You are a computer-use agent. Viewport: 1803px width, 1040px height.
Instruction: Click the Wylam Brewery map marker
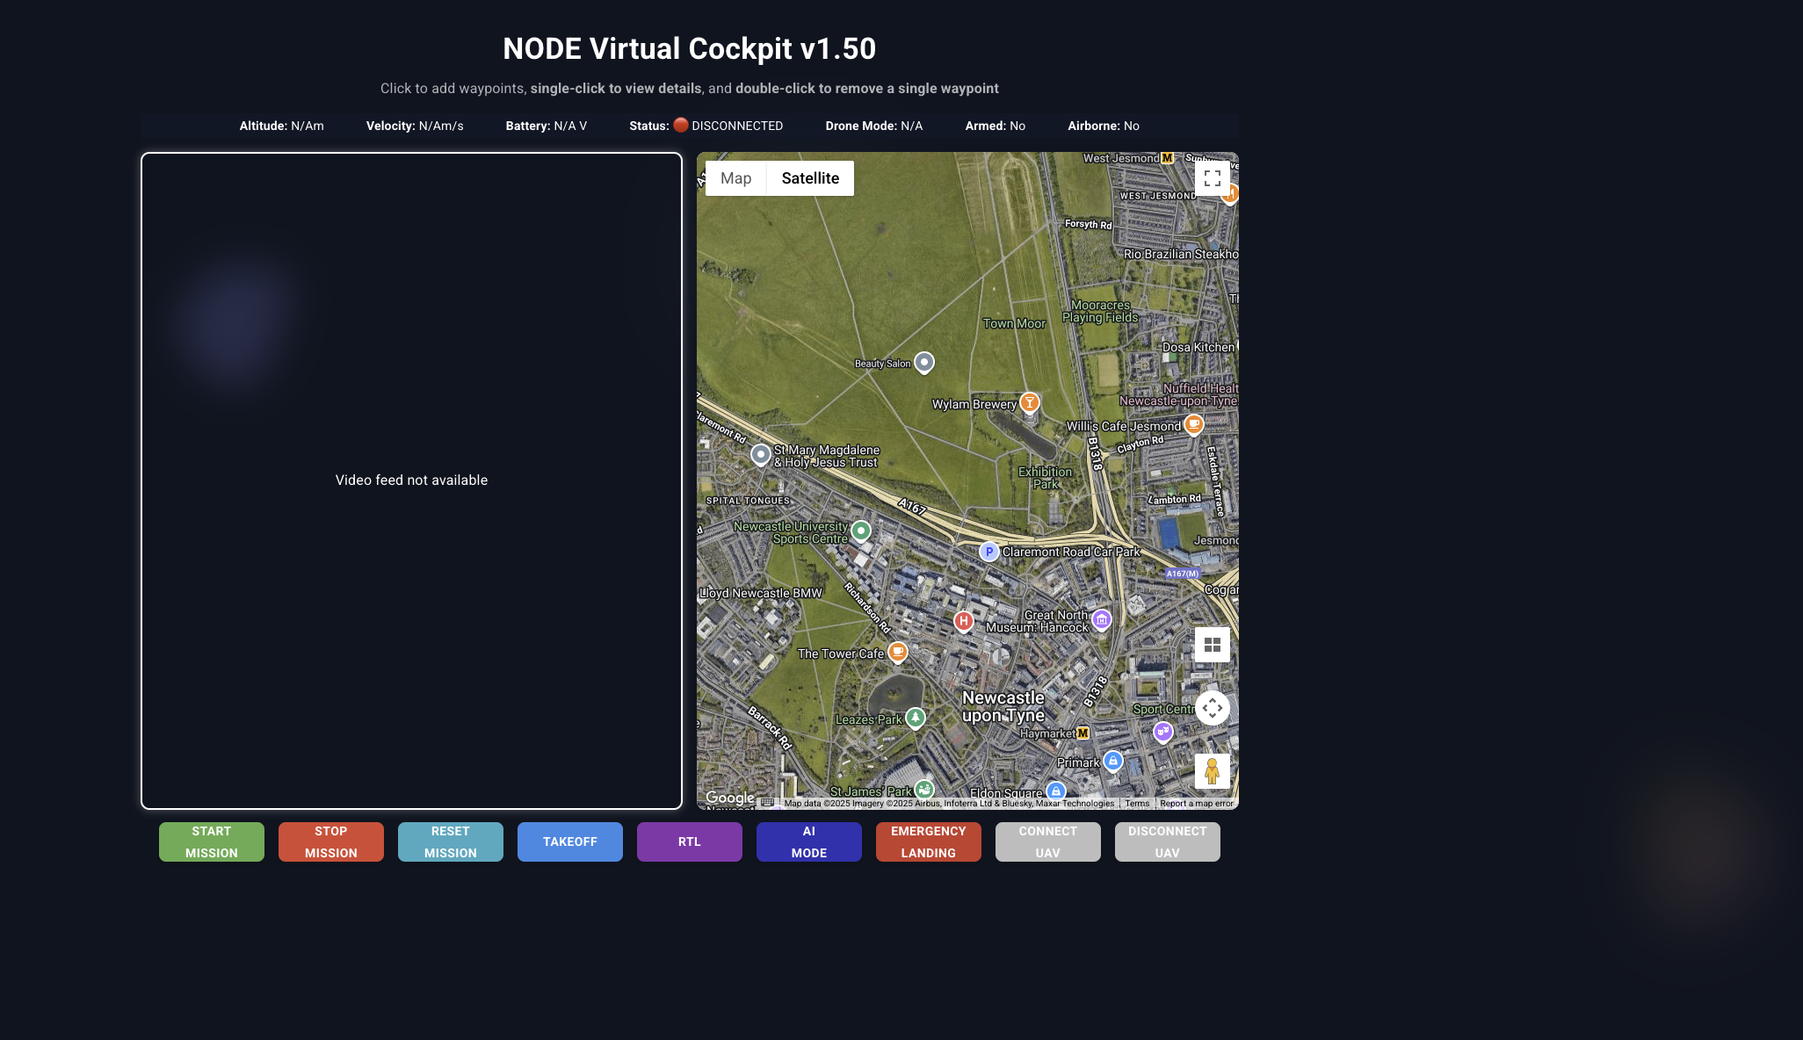click(1029, 402)
